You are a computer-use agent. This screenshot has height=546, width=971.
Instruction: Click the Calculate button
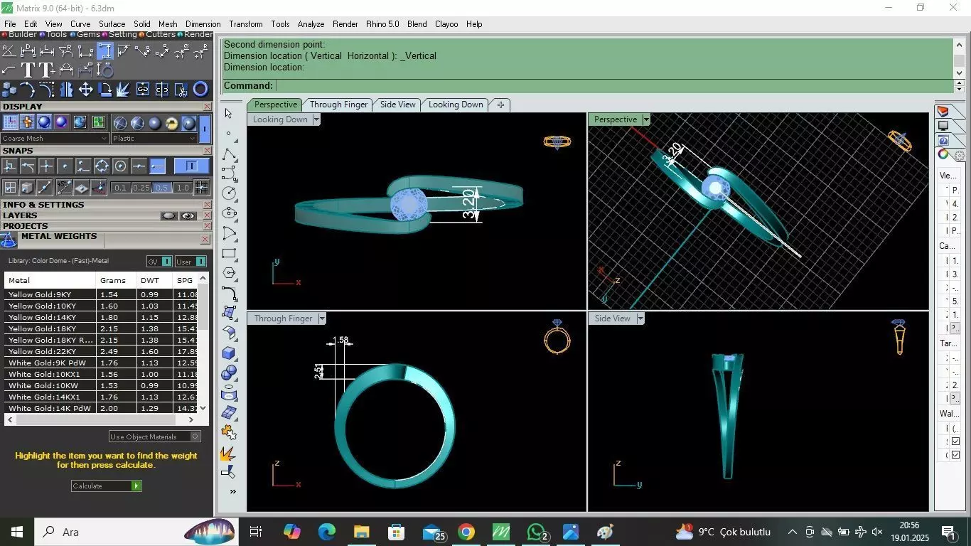107,486
